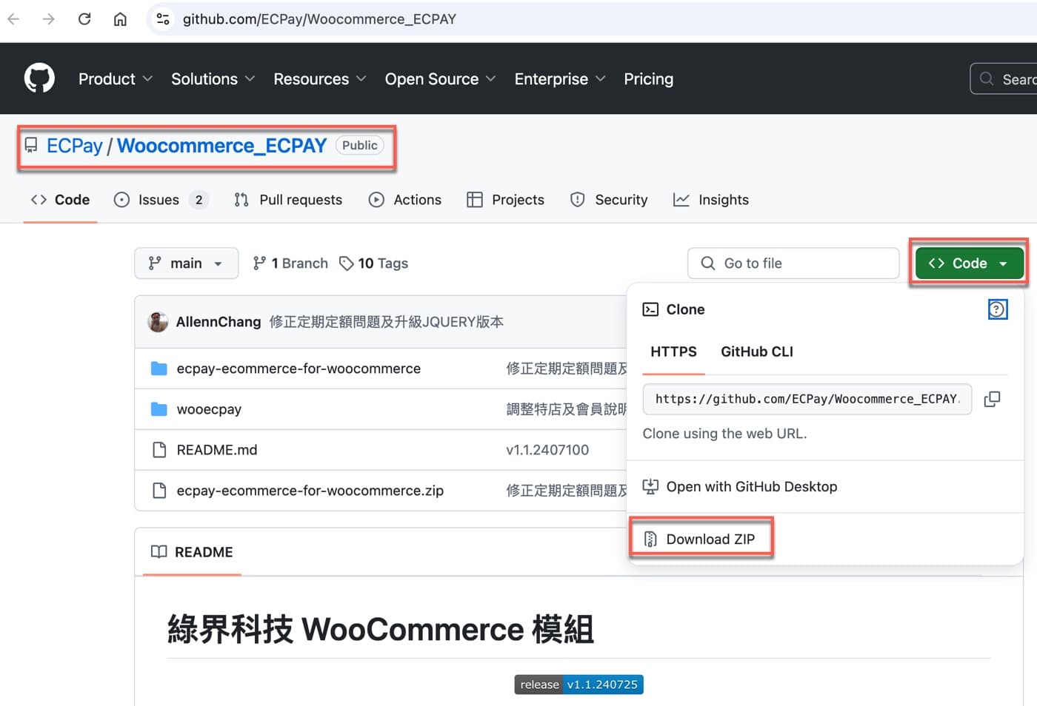The image size is (1037, 706).
Task: Click the v1.1.2407100 commit message
Action: point(547,449)
